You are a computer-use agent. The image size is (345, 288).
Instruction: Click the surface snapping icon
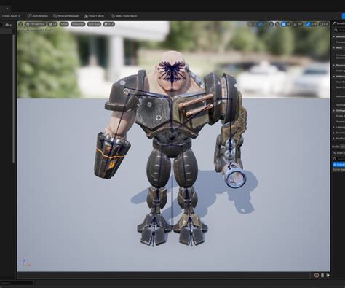(x=277, y=24)
